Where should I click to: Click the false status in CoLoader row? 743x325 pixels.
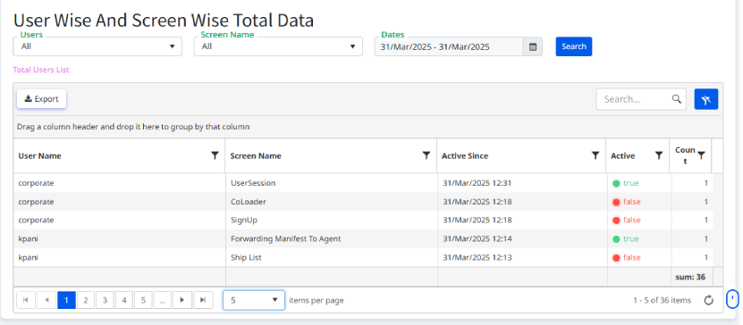627,202
